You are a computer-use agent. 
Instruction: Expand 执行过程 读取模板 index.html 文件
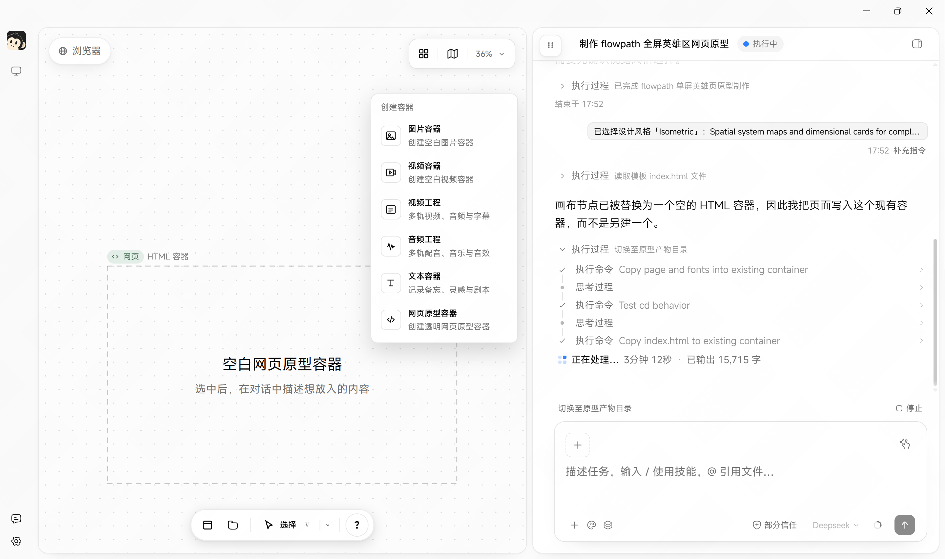click(x=633, y=176)
